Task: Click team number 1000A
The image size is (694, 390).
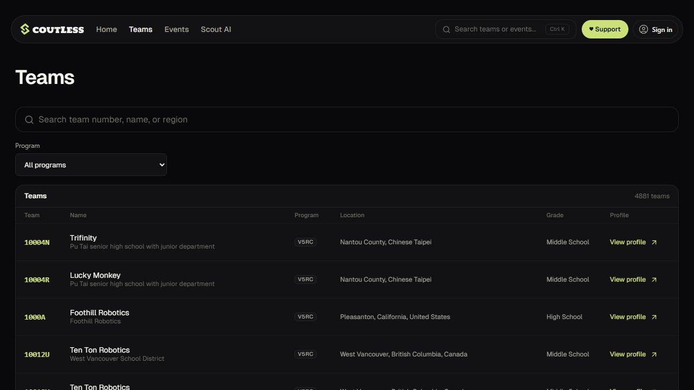Action: pyautogui.click(x=35, y=317)
